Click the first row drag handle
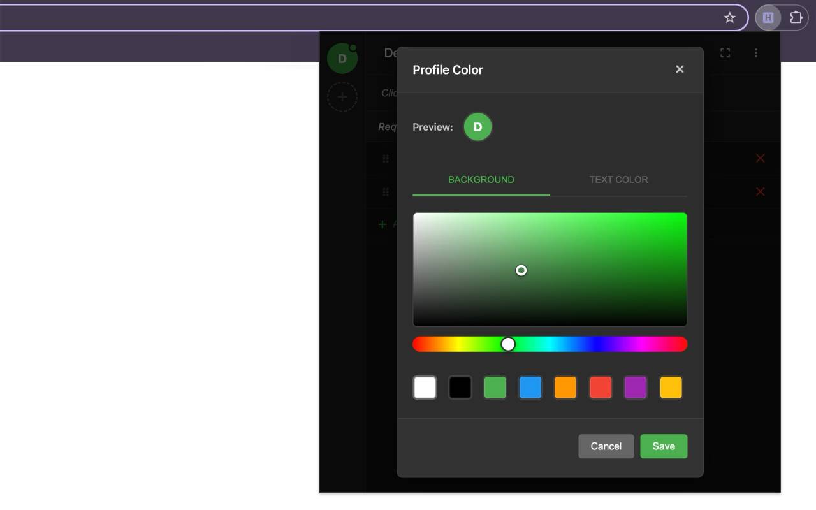 386,159
